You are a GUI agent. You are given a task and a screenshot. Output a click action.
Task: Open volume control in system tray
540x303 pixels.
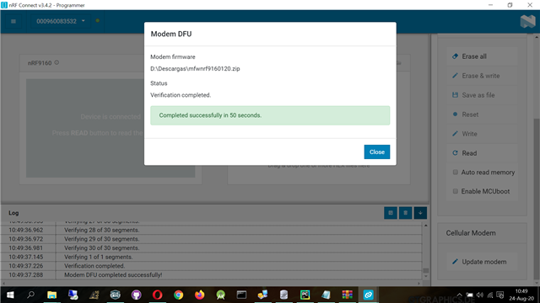point(480,295)
